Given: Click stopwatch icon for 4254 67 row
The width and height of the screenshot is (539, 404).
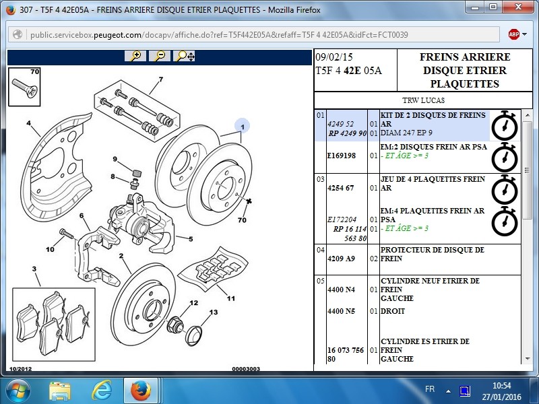Looking at the screenshot, I should pos(504,189).
